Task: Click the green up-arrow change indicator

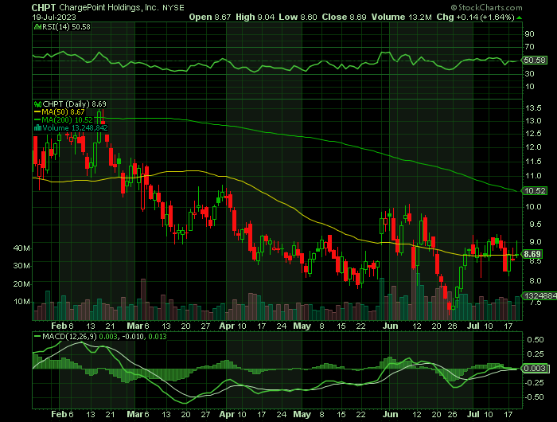Action: tap(519, 18)
